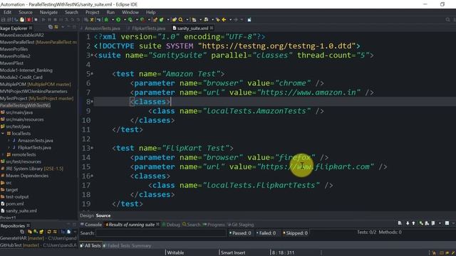
Task: Open the Edit menu
Action: 7,12
